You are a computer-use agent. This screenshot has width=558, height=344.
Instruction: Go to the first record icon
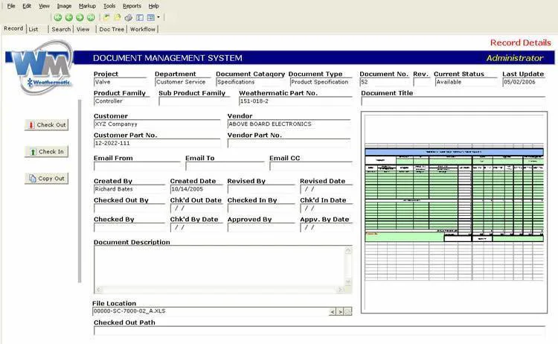tap(57, 17)
